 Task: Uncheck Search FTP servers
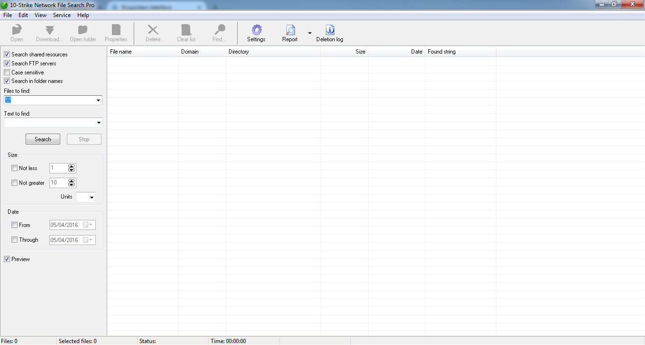click(7, 64)
